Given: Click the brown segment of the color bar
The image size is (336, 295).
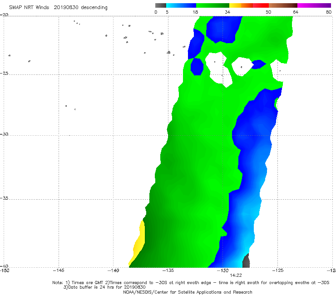Looking at the screenshot, I should 283,5.
